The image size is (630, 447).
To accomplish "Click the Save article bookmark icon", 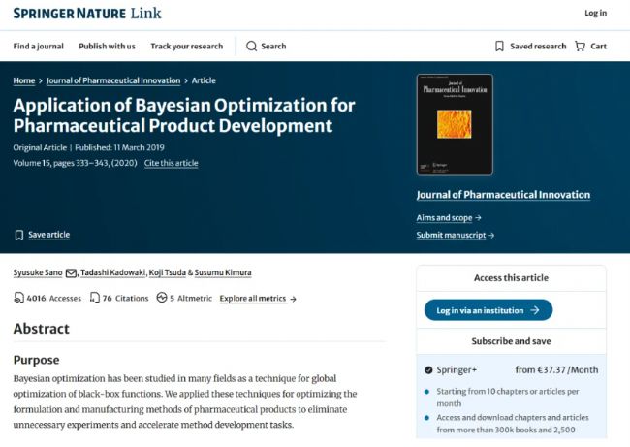I will [18, 236].
